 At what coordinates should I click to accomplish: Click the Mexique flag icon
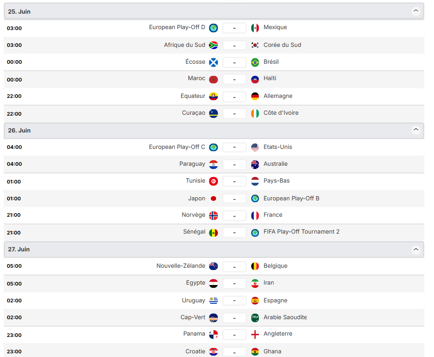tap(255, 28)
